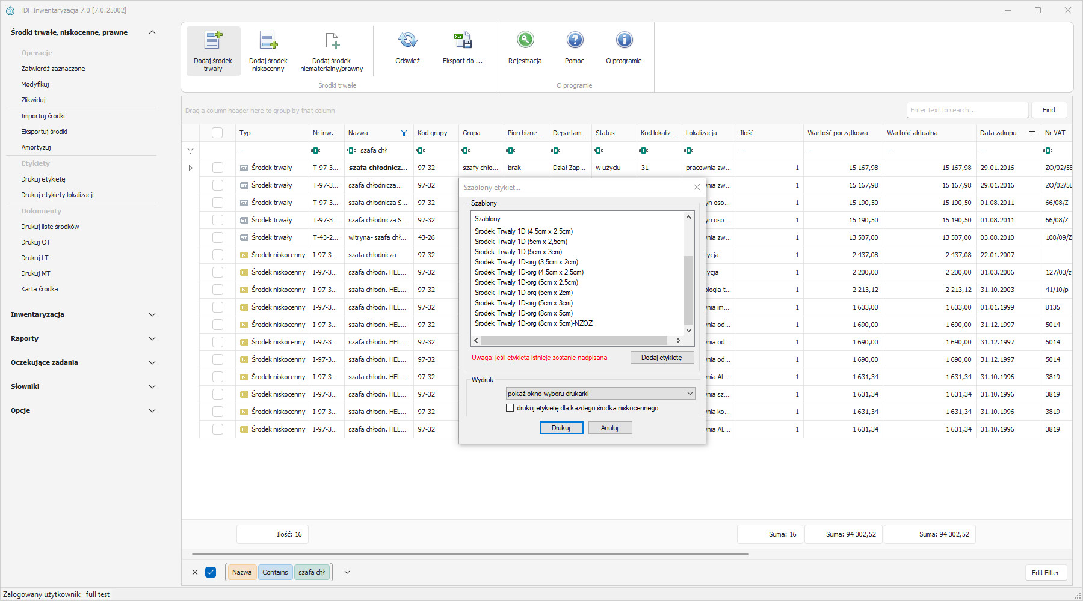The height and width of the screenshot is (601, 1083).
Task: Open the Rejestracja icon
Action: [525, 41]
